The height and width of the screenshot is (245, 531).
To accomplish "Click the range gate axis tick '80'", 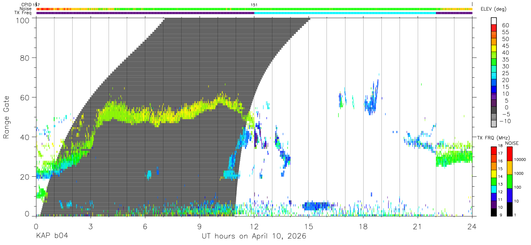I will coord(25,57).
